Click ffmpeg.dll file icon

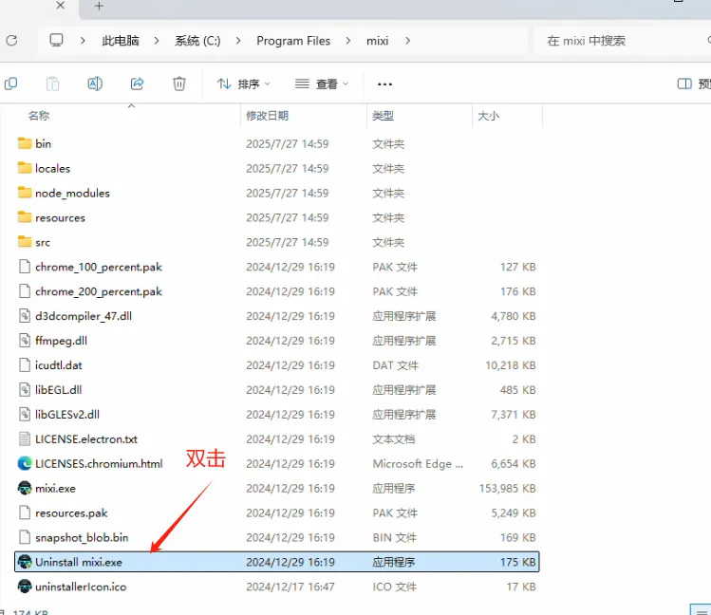[x=25, y=341]
